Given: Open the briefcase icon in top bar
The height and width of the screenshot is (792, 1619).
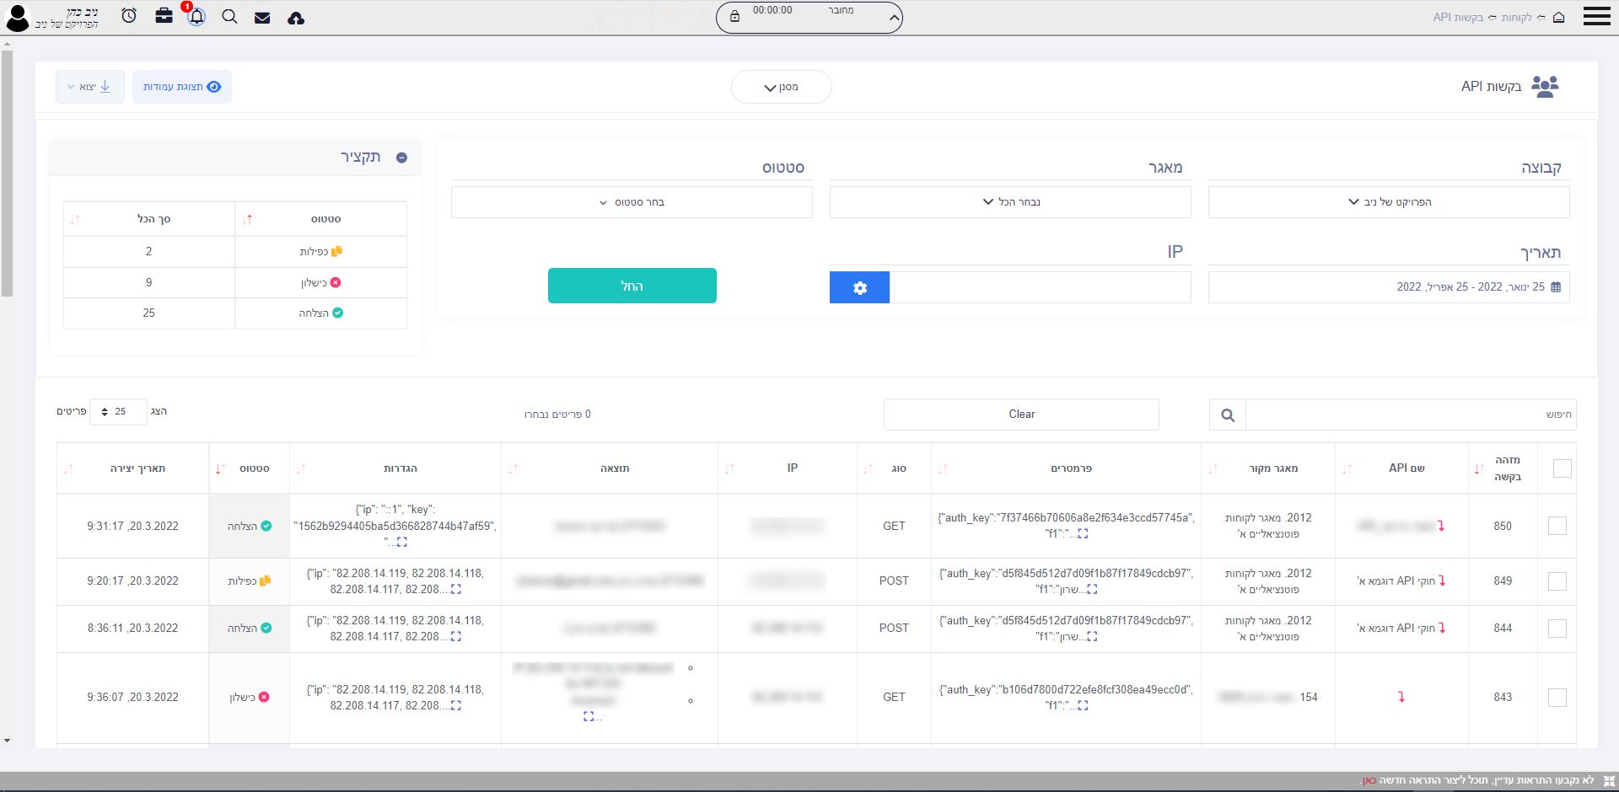Looking at the screenshot, I should click(164, 16).
